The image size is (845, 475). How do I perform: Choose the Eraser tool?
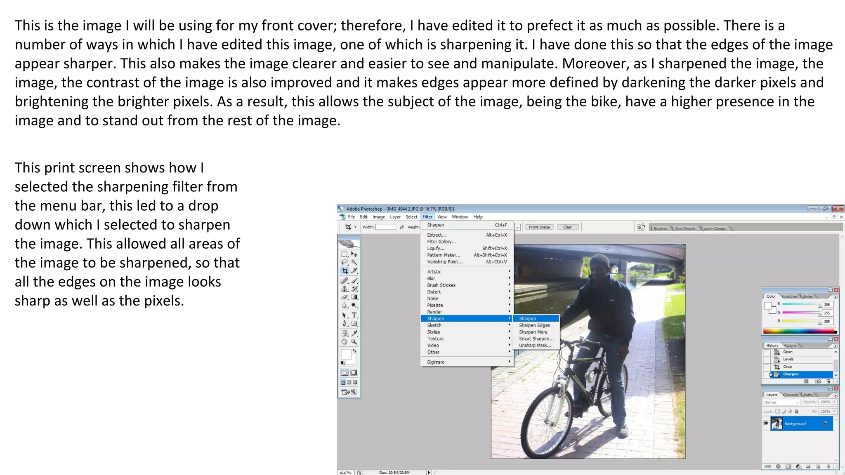(x=345, y=297)
